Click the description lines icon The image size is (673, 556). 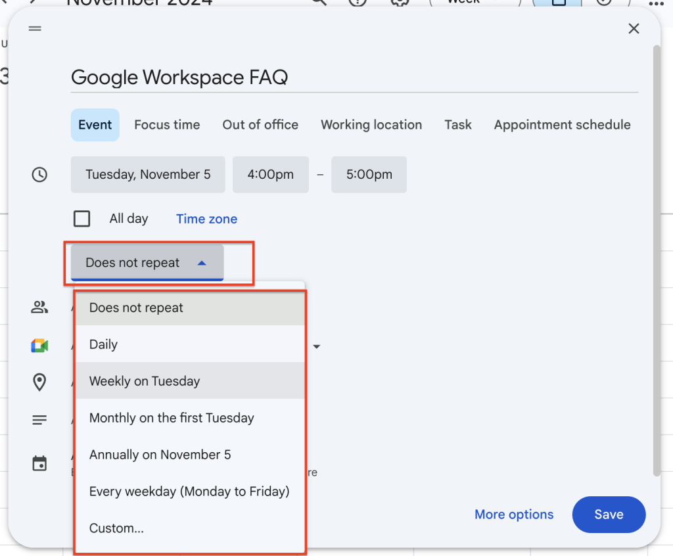39,419
